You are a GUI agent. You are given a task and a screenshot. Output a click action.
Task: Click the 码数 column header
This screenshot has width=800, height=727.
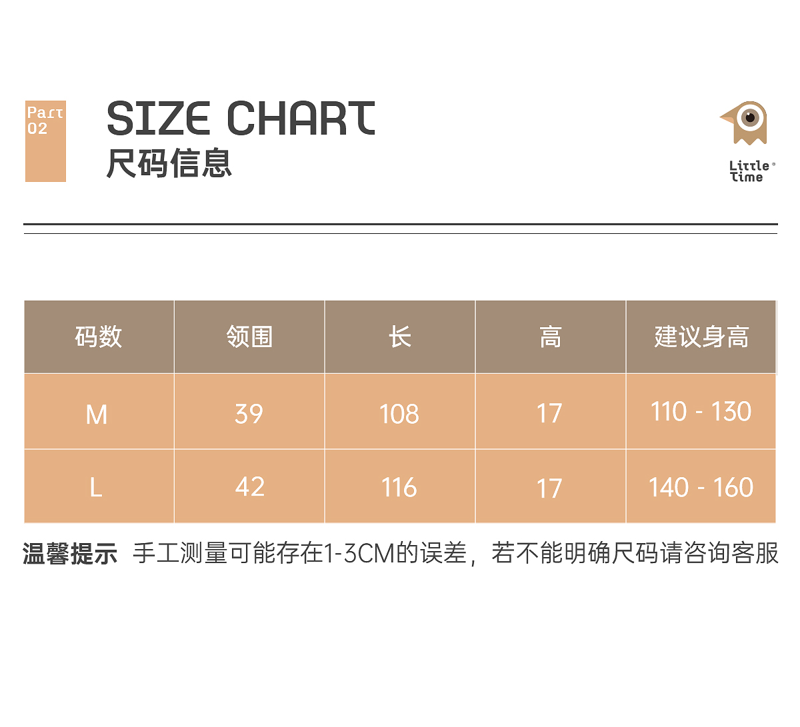pos(99,337)
